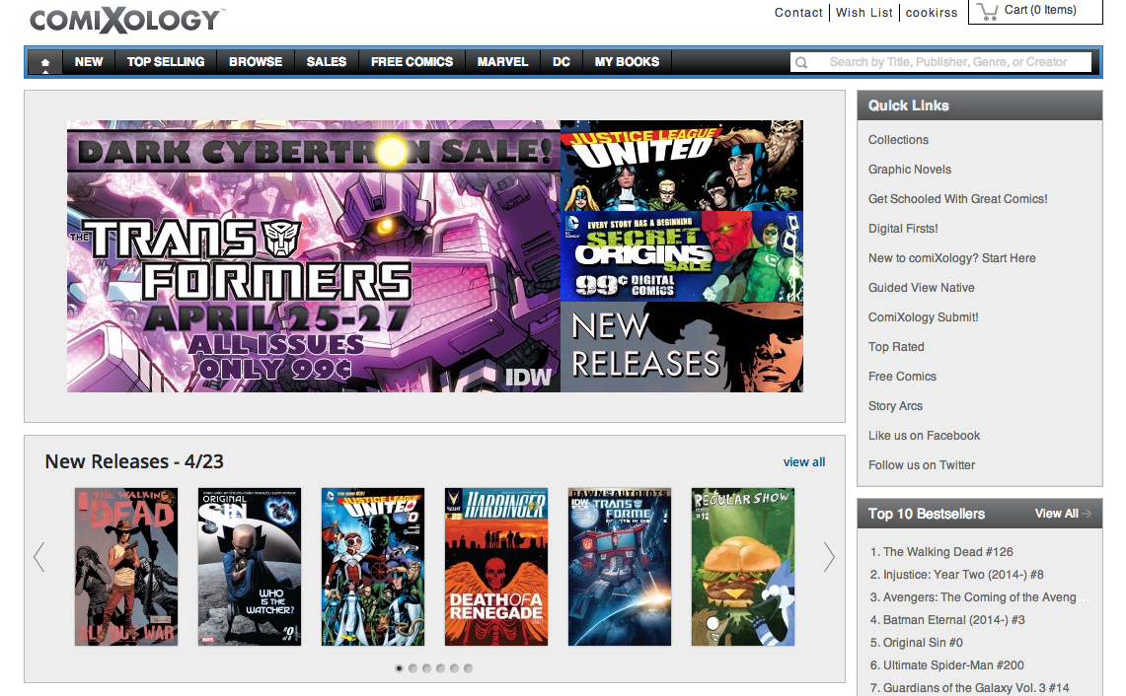Screen dimensions: 1126x696
Task: Open ComiXology Submit link
Action: point(924,317)
